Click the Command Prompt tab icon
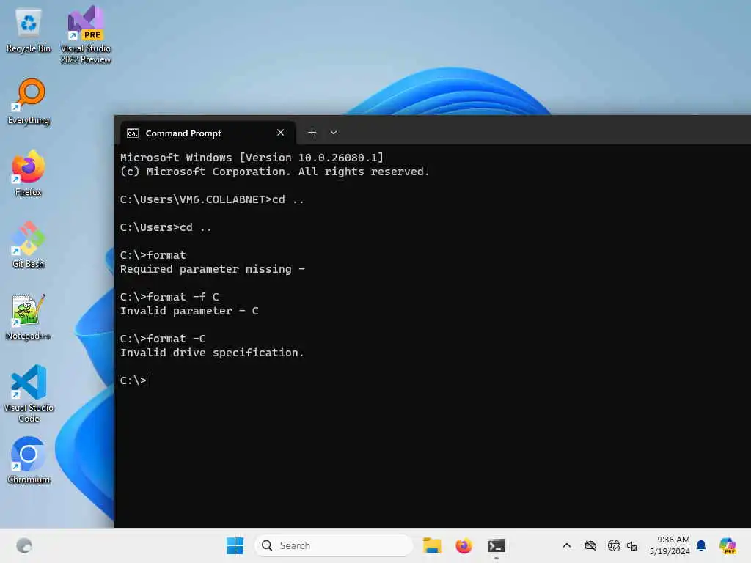751x563 pixels. (x=133, y=133)
